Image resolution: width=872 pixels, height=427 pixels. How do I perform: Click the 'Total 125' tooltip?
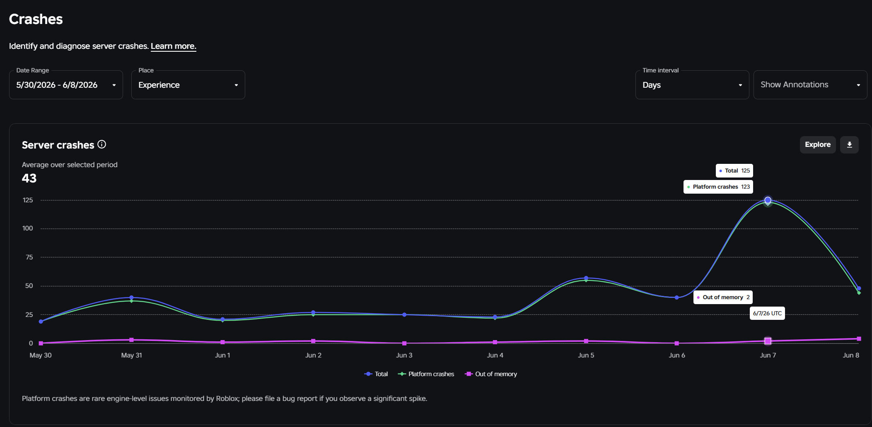click(x=734, y=170)
